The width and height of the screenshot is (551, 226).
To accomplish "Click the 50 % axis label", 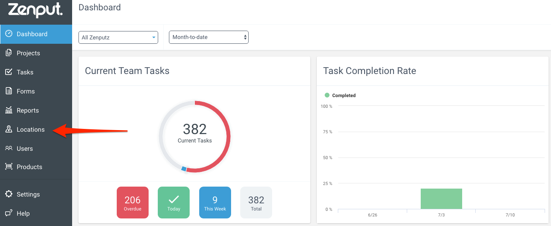I will pyautogui.click(x=327, y=158).
